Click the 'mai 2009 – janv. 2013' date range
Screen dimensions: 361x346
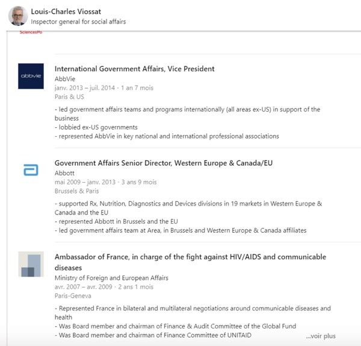tap(85, 182)
